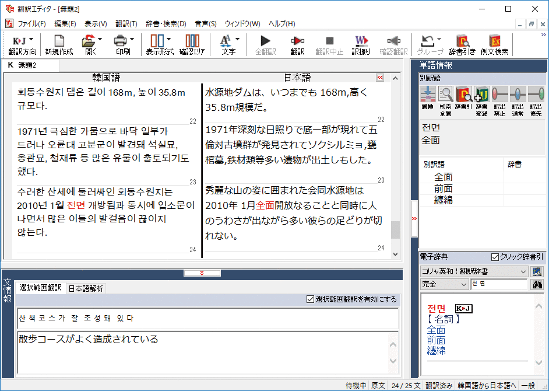Click 辞書登録 icon in word info panel
The height and width of the screenshot is (391, 549).
pyautogui.click(x=481, y=97)
